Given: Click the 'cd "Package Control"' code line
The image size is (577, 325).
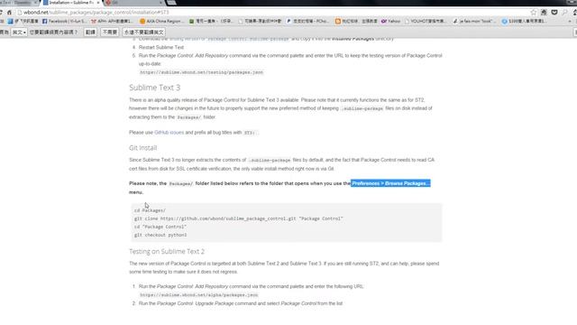Looking at the screenshot, I should 160,227.
